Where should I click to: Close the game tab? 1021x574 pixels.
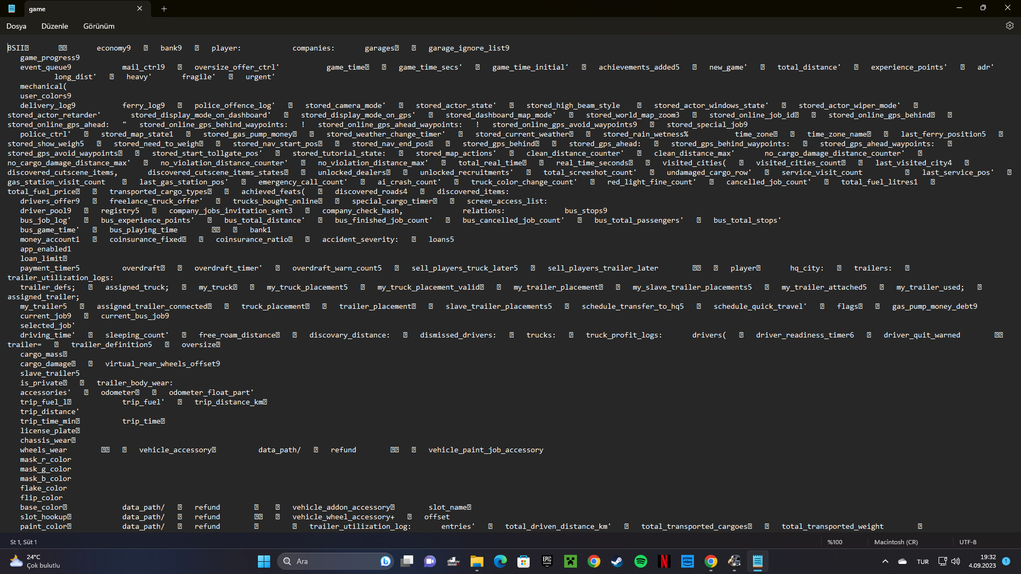click(139, 9)
